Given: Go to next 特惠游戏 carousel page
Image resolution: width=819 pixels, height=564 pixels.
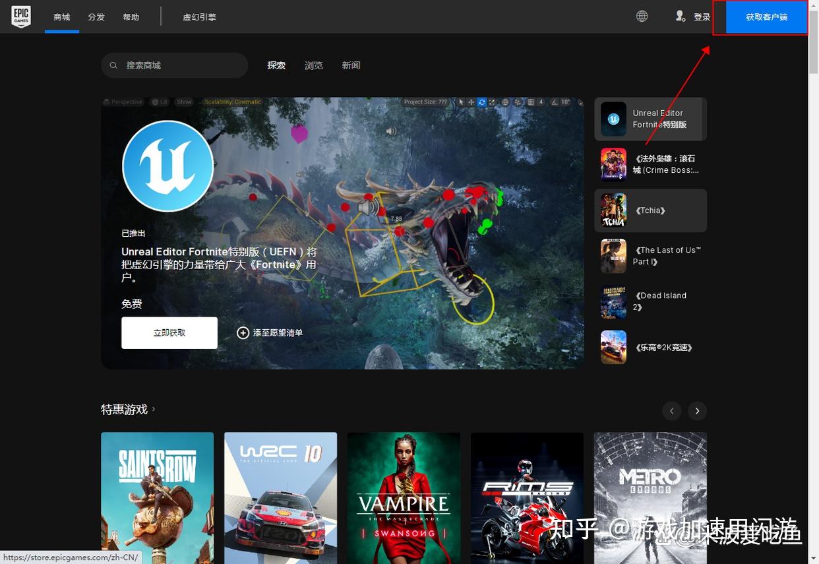Looking at the screenshot, I should point(697,411).
